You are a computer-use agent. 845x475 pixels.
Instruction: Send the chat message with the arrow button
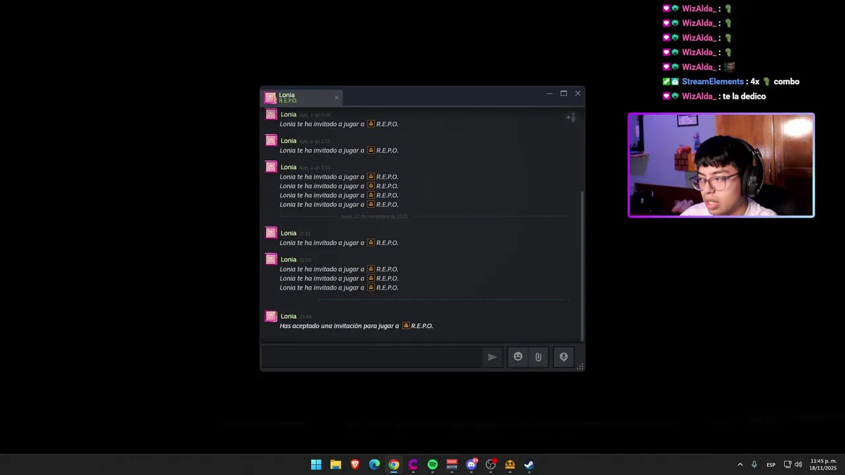492,357
